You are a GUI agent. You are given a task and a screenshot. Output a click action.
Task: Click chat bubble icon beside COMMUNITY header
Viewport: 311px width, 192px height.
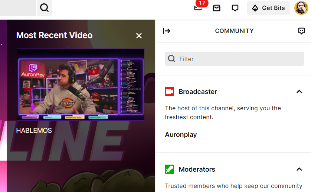[x=301, y=31]
